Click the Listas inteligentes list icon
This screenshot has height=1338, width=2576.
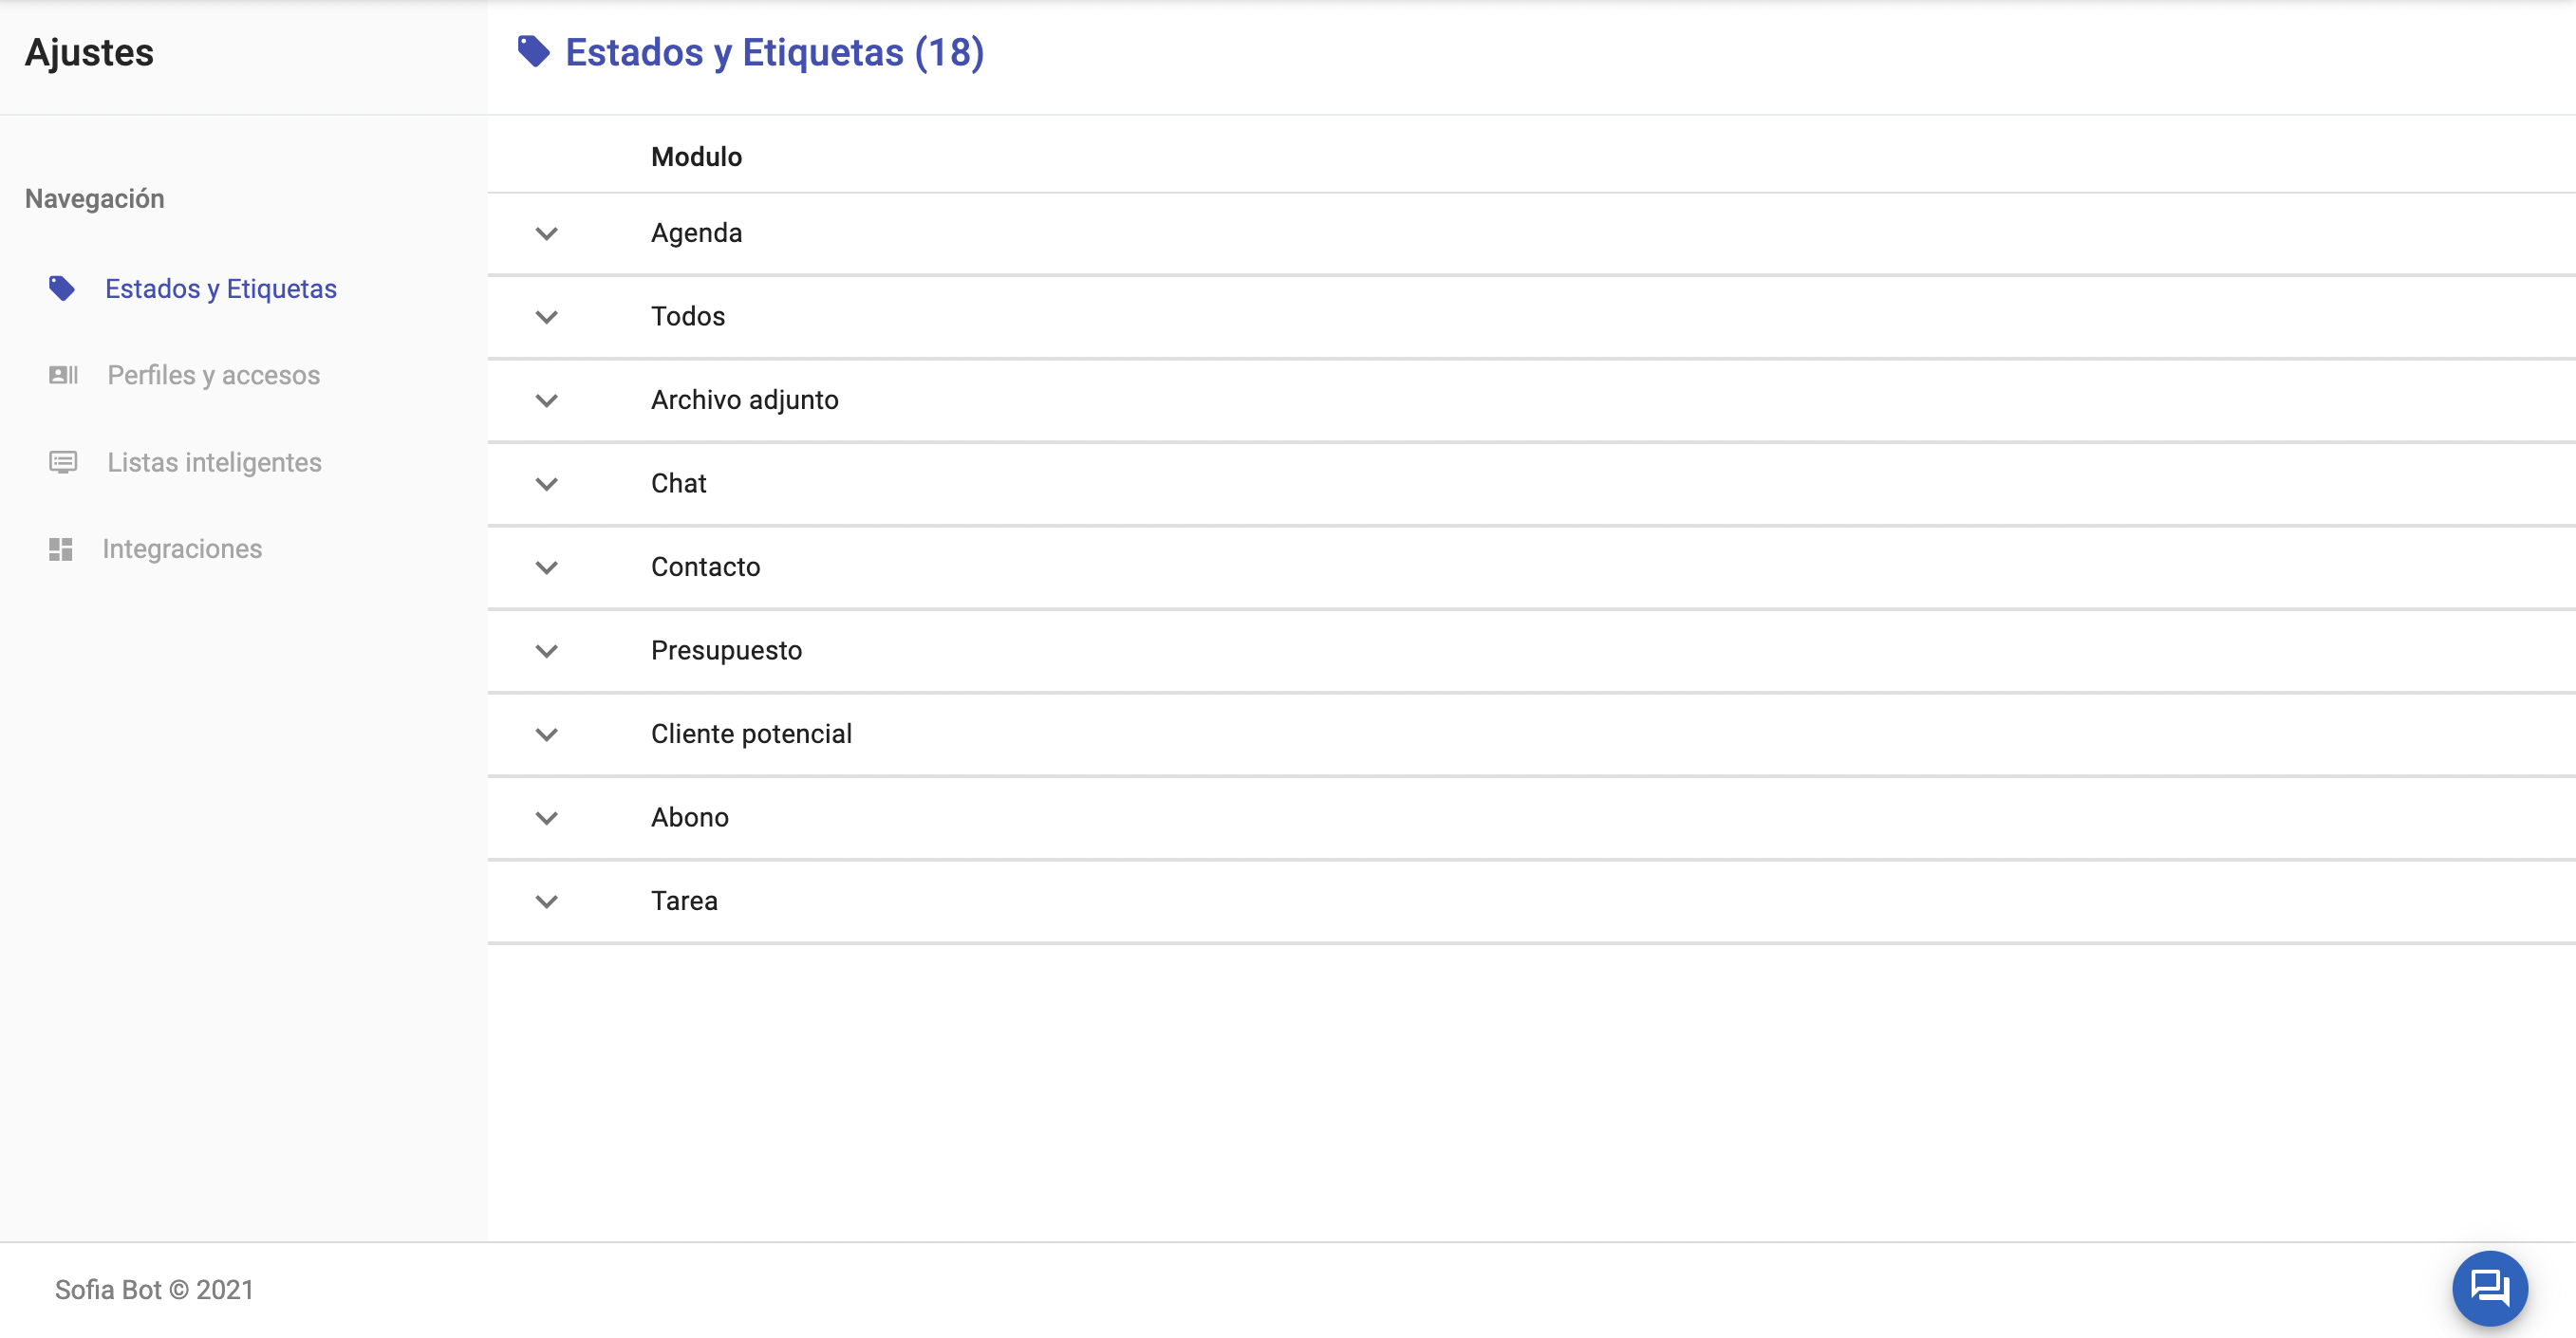(x=63, y=462)
